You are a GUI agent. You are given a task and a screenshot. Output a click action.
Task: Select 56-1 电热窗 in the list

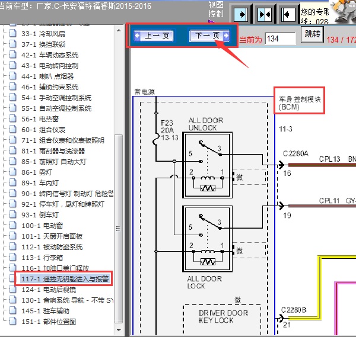click(x=40, y=119)
